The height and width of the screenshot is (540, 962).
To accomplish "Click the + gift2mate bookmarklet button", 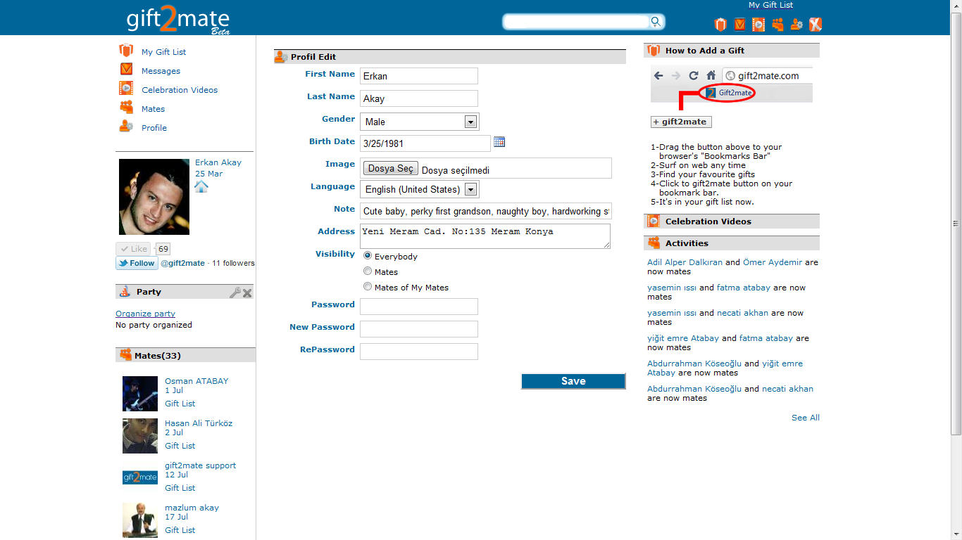I will pyautogui.click(x=681, y=122).
